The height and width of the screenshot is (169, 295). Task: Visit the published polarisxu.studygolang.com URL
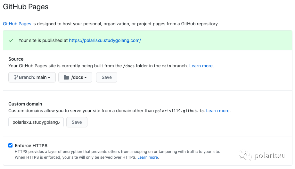point(105,40)
